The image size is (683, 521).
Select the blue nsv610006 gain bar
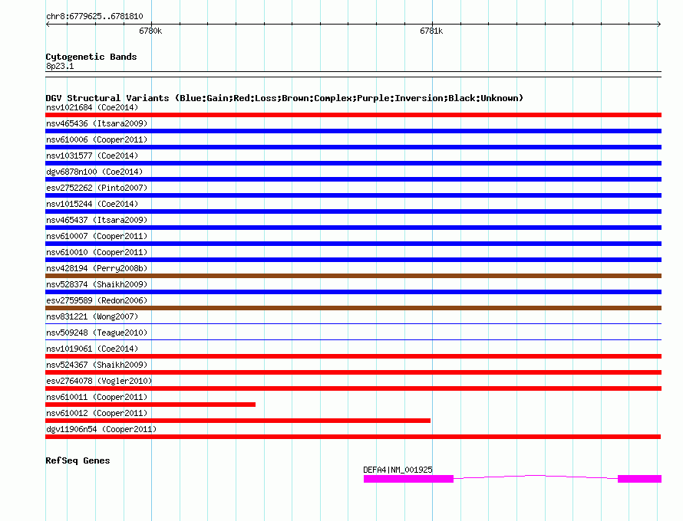pyautogui.click(x=353, y=147)
